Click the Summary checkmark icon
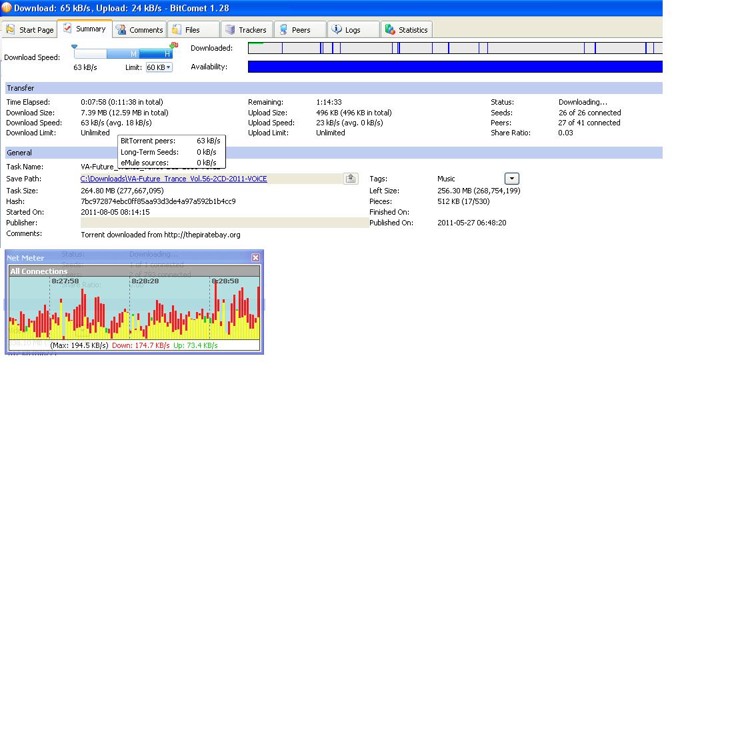 (x=67, y=29)
